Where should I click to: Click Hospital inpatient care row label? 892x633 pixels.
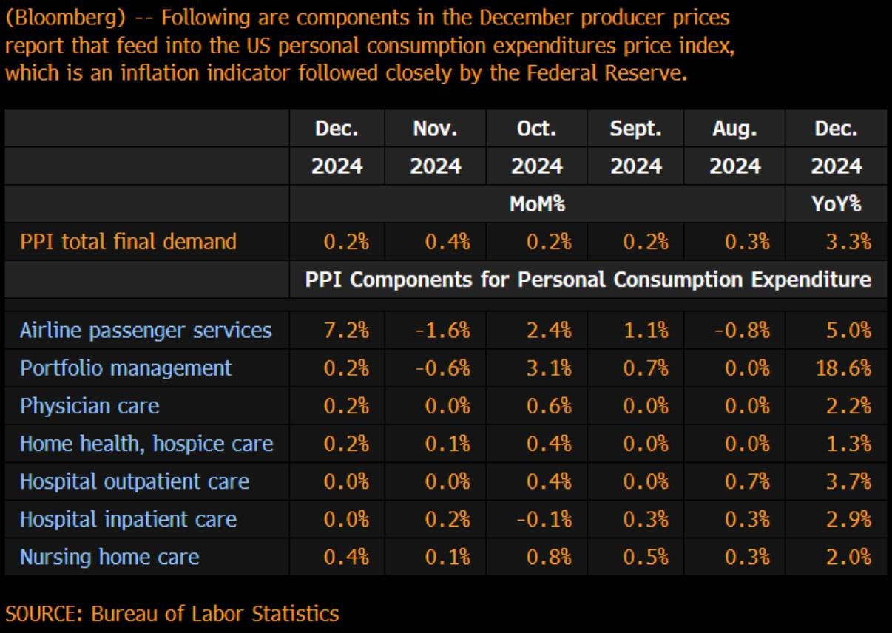128,519
